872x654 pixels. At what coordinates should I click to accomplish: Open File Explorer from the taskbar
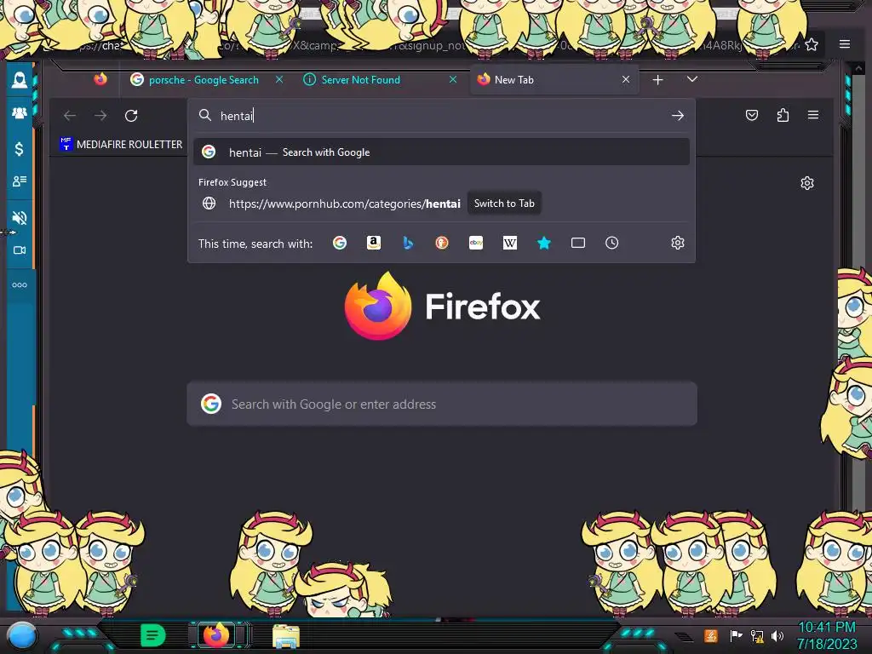(x=286, y=637)
